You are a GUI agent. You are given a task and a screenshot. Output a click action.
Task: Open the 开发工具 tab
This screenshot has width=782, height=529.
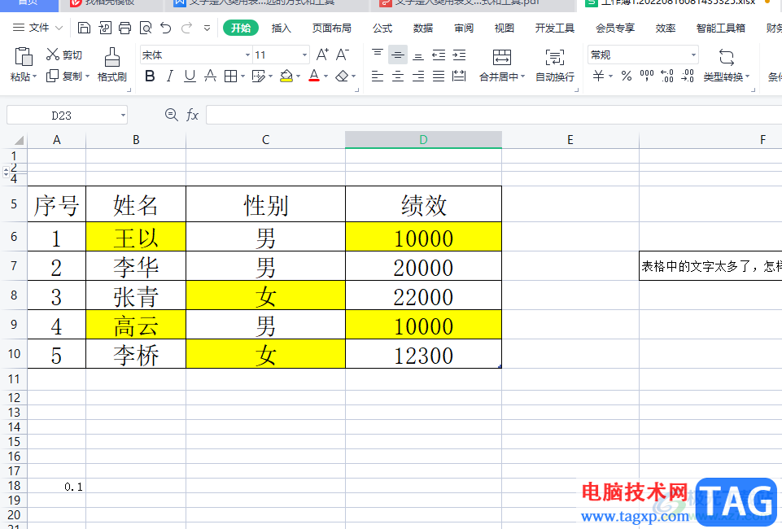pyautogui.click(x=555, y=28)
